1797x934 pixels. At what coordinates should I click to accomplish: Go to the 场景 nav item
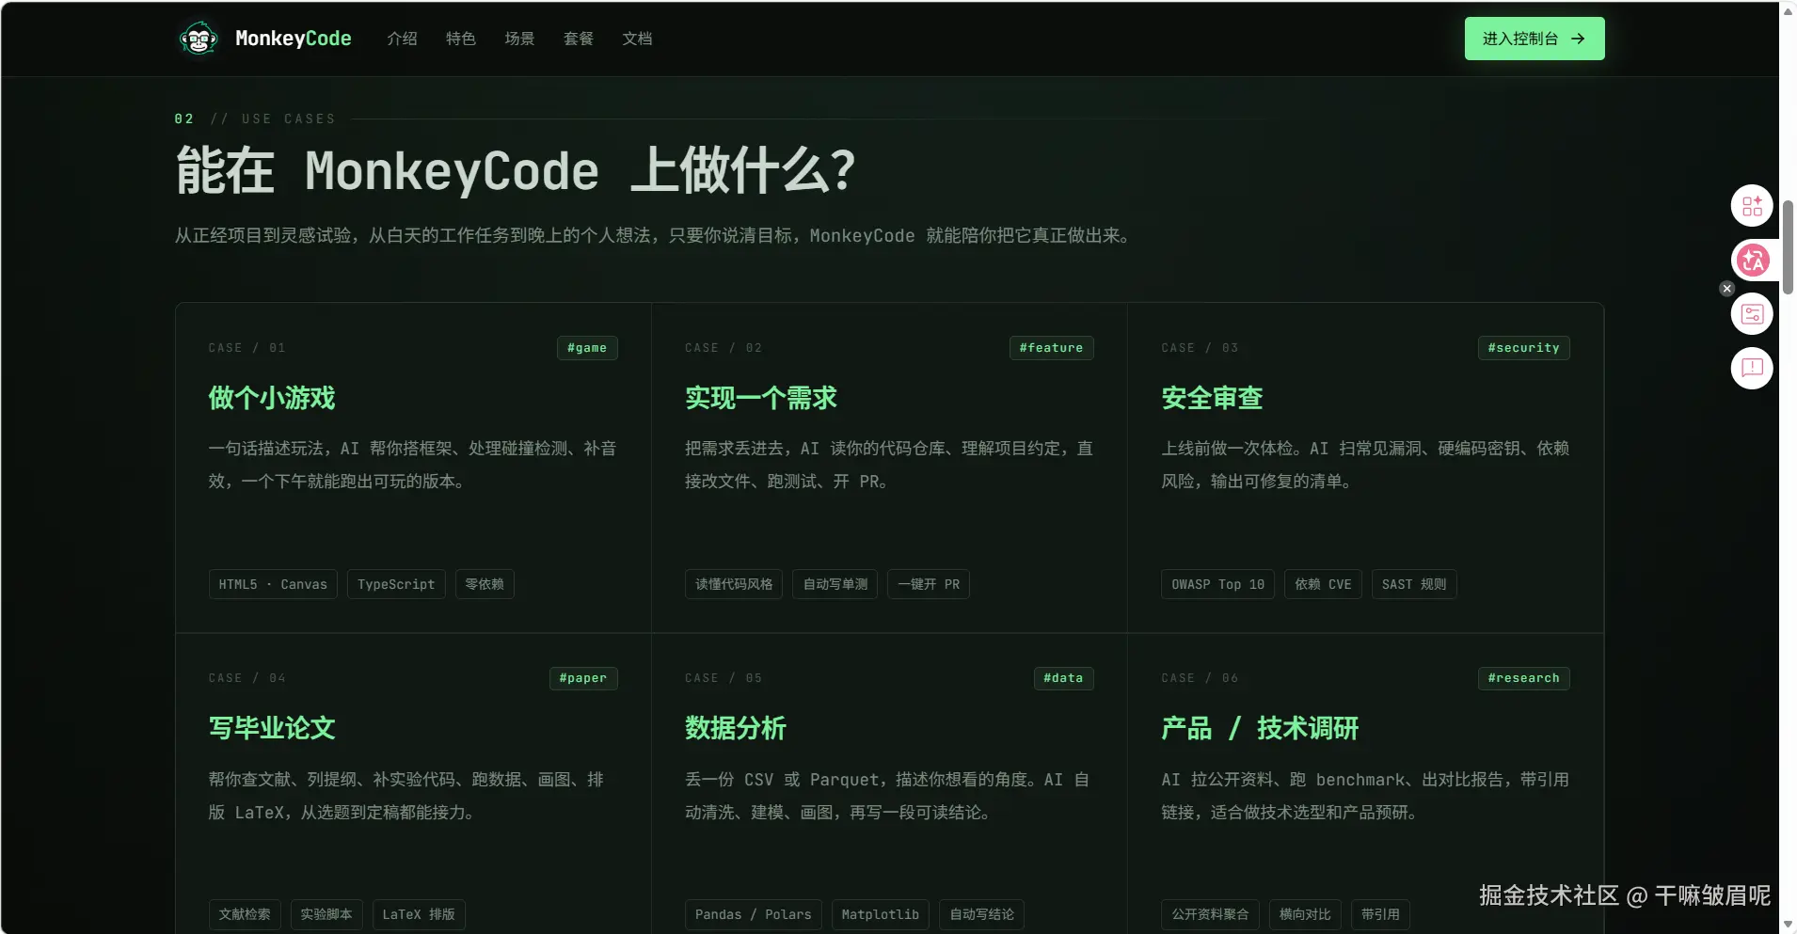click(519, 39)
